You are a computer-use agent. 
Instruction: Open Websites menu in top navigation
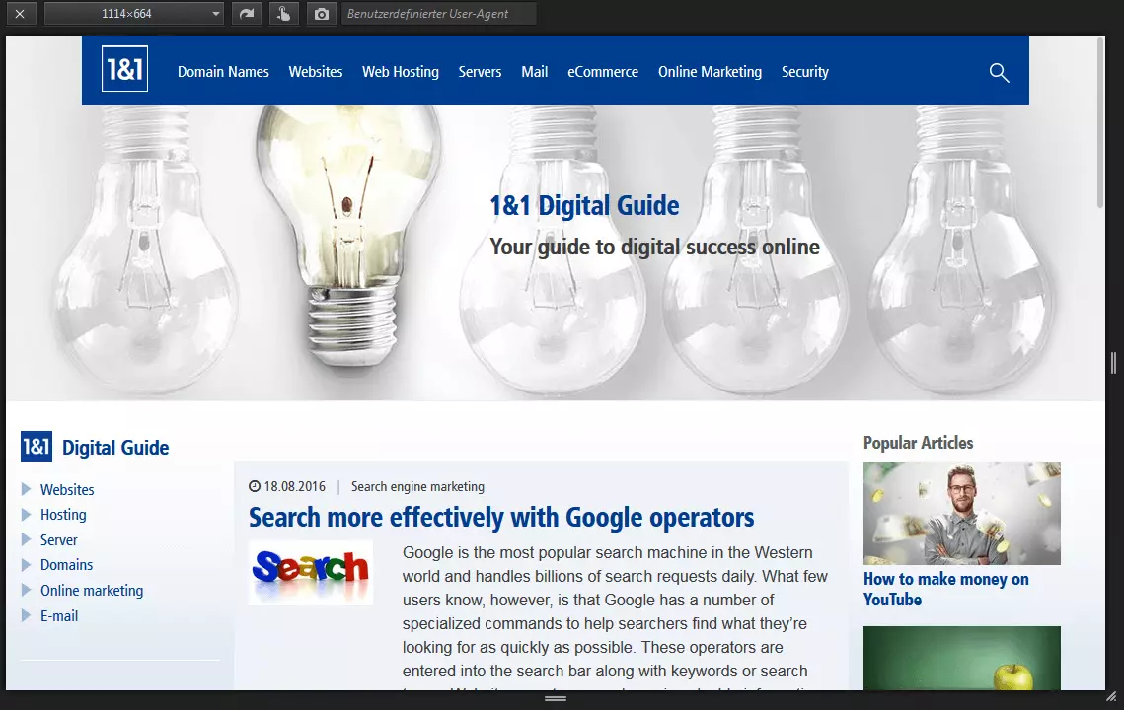[316, 72]
